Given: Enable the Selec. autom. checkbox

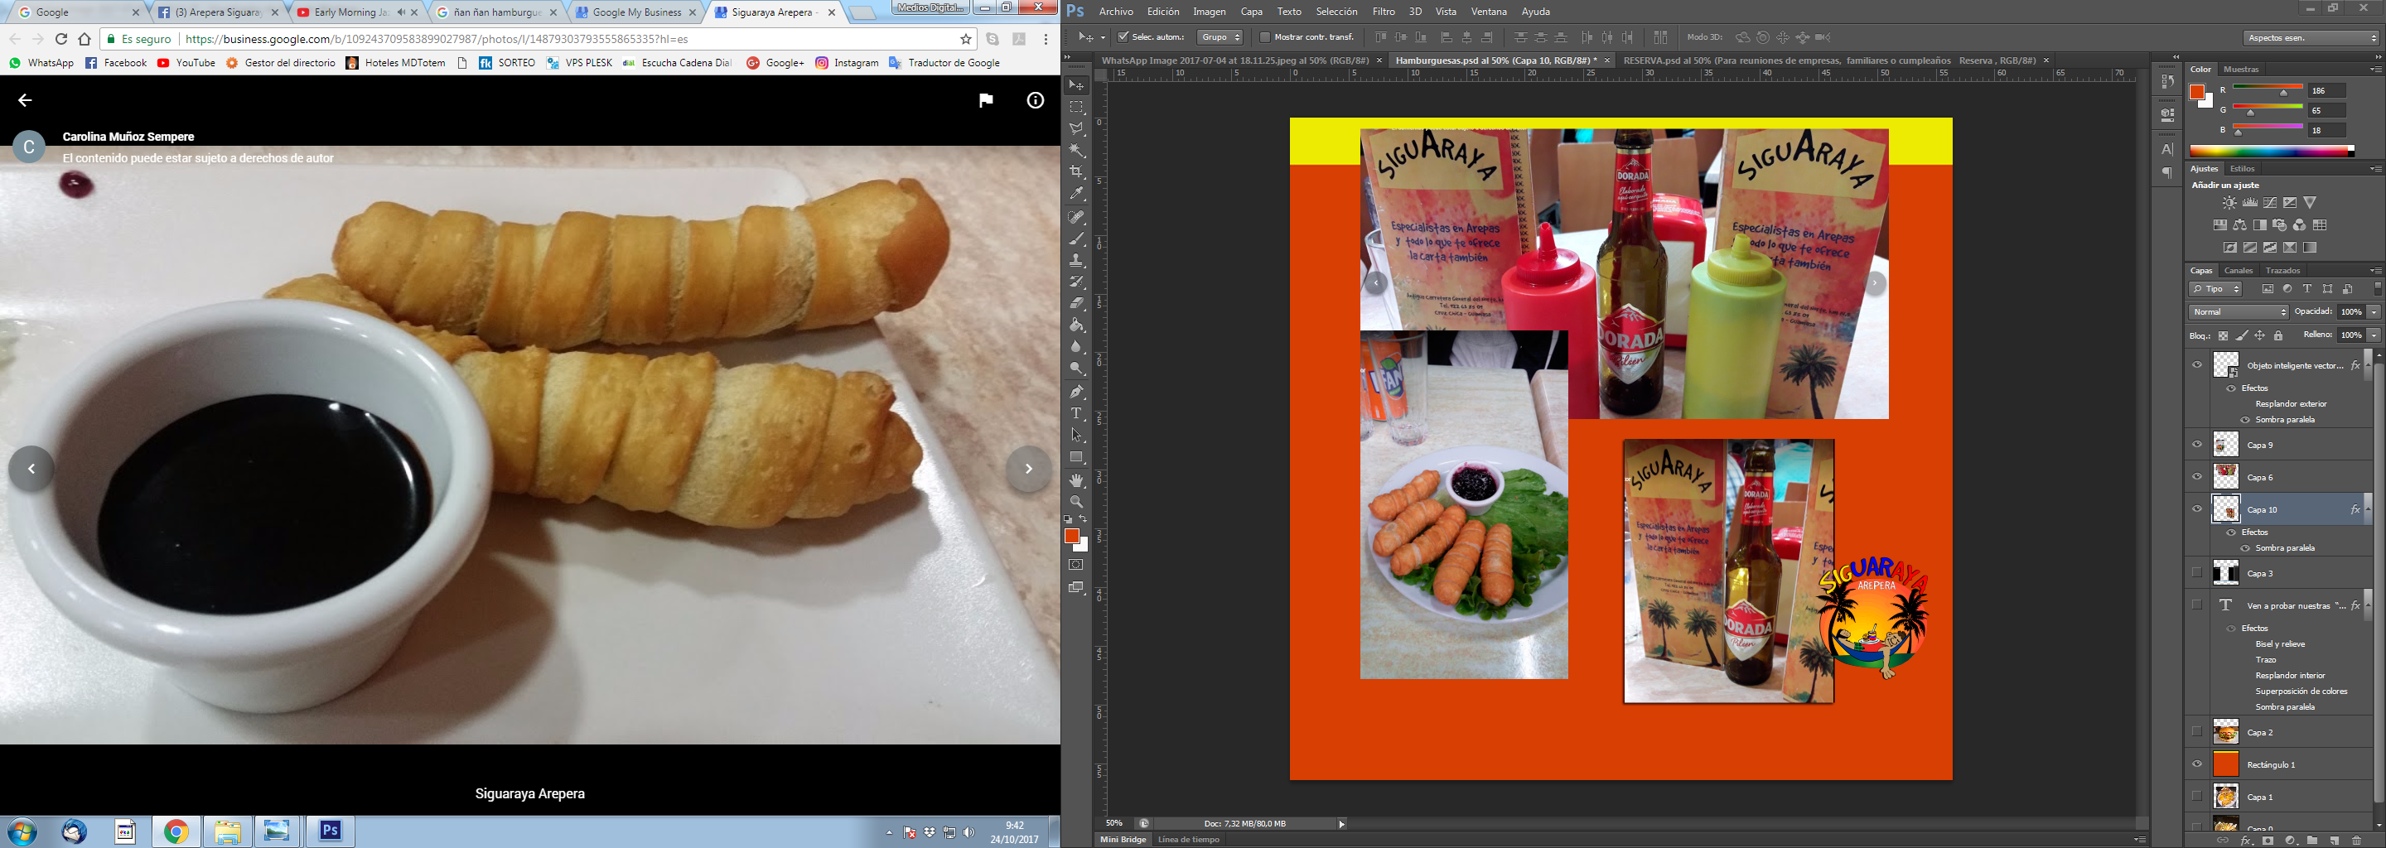Looking at the screenshot, I should click(1123, 37).
